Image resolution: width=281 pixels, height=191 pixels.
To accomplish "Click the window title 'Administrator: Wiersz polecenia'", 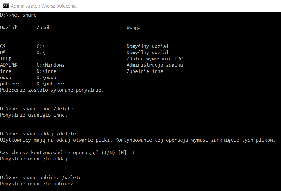I will coord(43,6).
